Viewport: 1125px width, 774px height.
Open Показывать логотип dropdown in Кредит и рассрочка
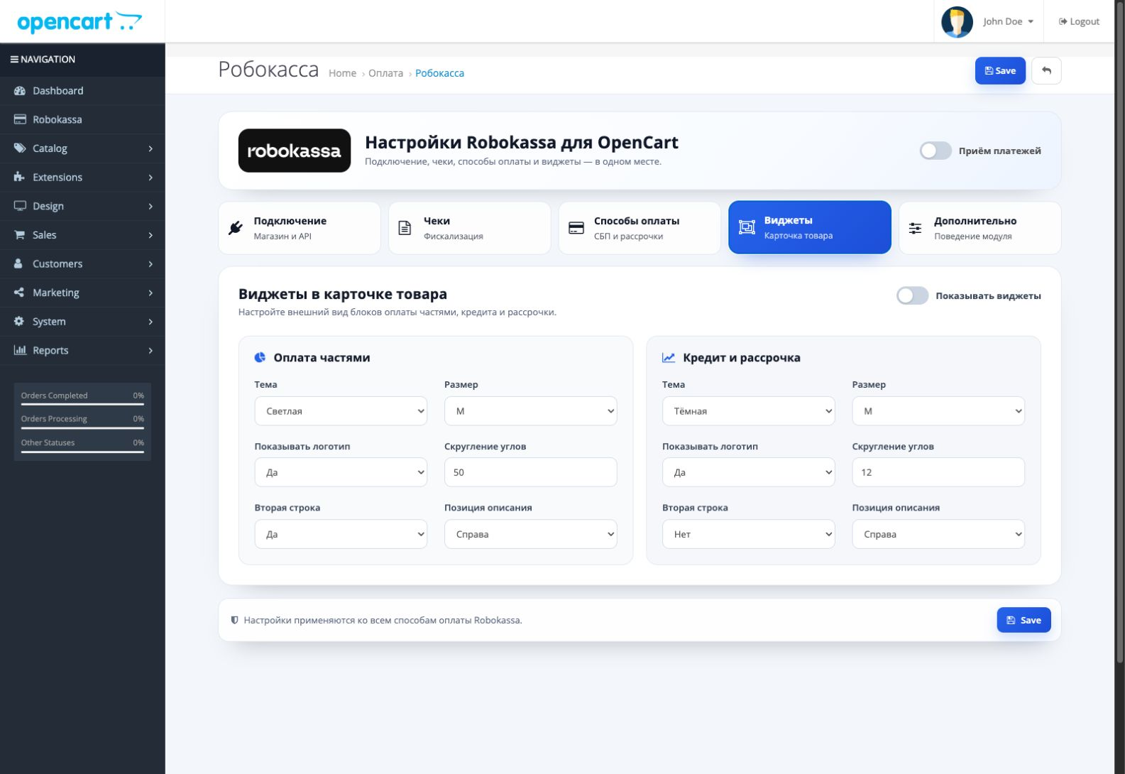pos(749,472)
